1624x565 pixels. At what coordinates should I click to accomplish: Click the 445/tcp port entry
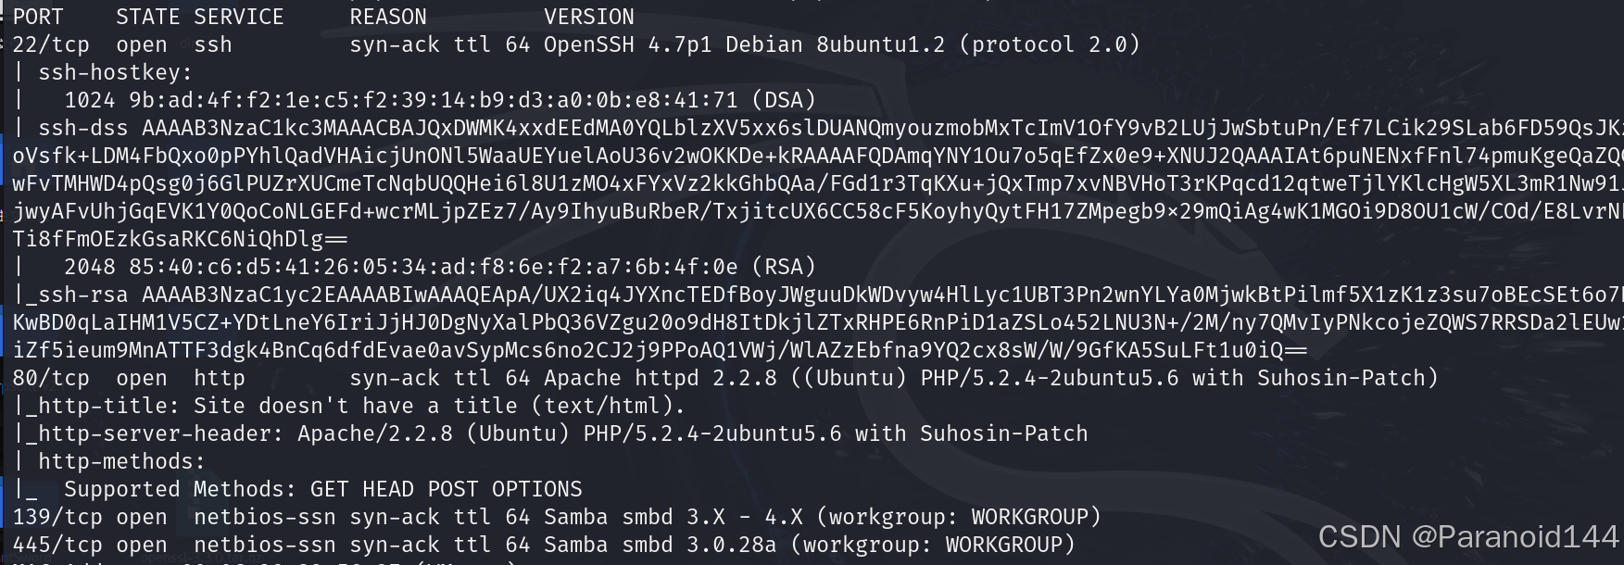(x=57, y=545)
